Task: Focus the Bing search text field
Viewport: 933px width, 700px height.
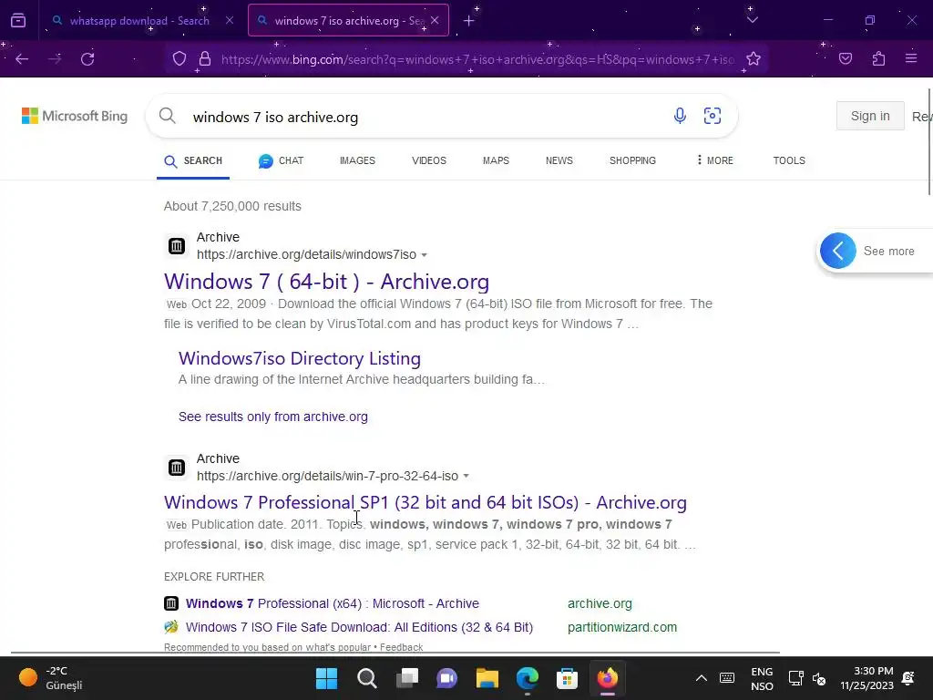Action: tap(425, 117)
